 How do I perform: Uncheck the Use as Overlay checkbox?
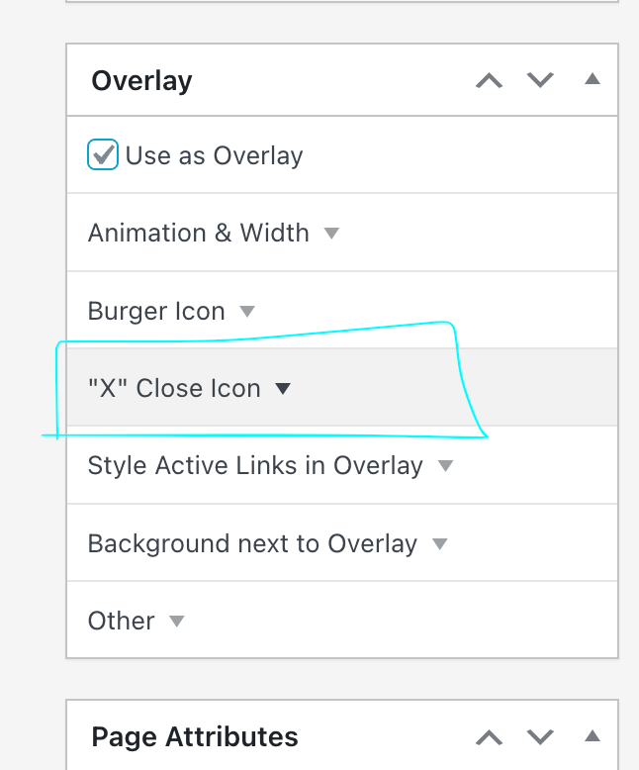pyautogui.click(x=103, y=155)
